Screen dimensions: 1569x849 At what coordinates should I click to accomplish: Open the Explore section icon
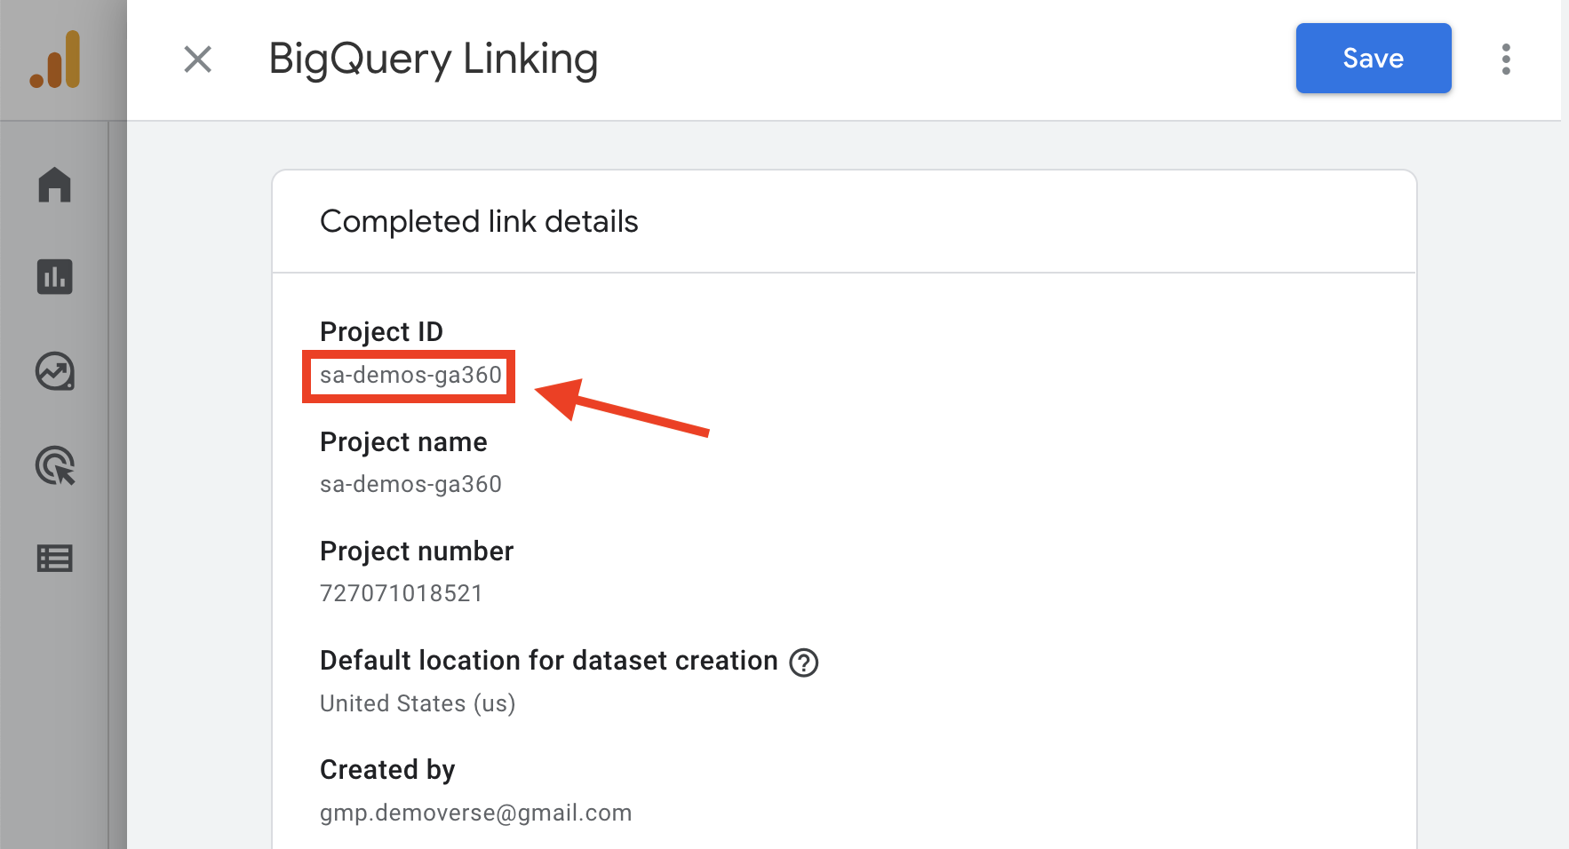[54, 371]
